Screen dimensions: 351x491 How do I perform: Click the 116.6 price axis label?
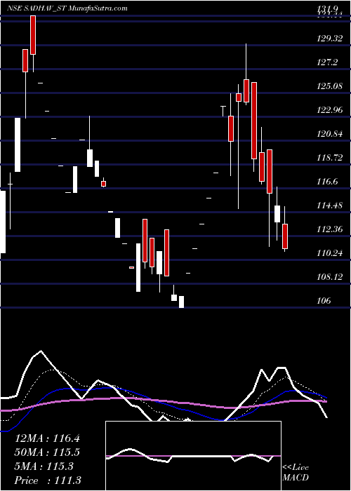tap(328, 181)
